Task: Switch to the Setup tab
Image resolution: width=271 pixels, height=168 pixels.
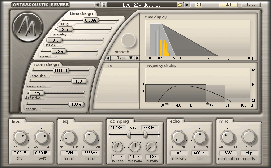Action: [x=250, y=5]
